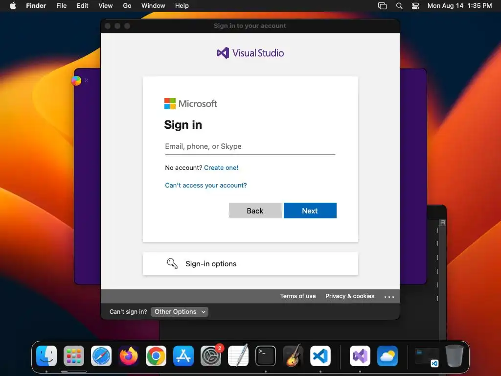
Task: Open TextEdit from the Dock
Action: point(238,356)
